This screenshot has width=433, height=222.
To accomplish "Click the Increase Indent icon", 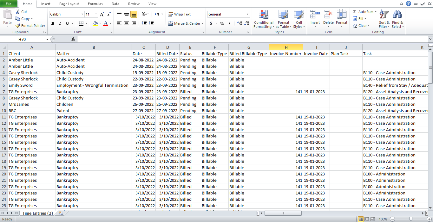I will point(152,23).
